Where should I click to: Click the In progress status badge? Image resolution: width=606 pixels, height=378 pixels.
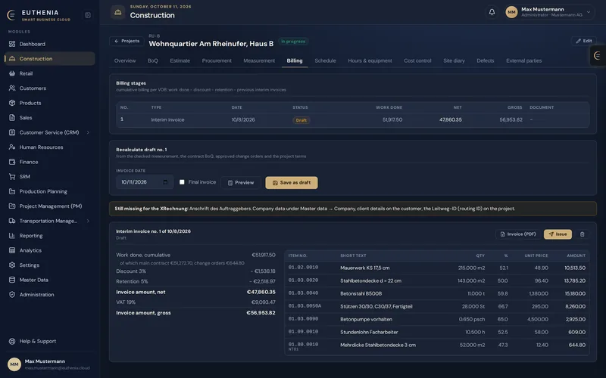tap(293, 42)
